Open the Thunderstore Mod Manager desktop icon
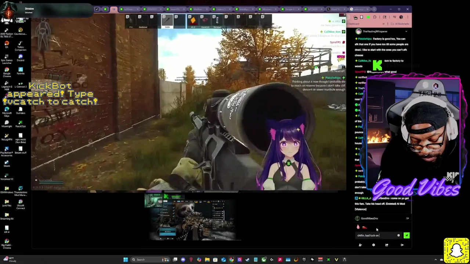This screenshot has height=264, width=470. pos(20,191)
